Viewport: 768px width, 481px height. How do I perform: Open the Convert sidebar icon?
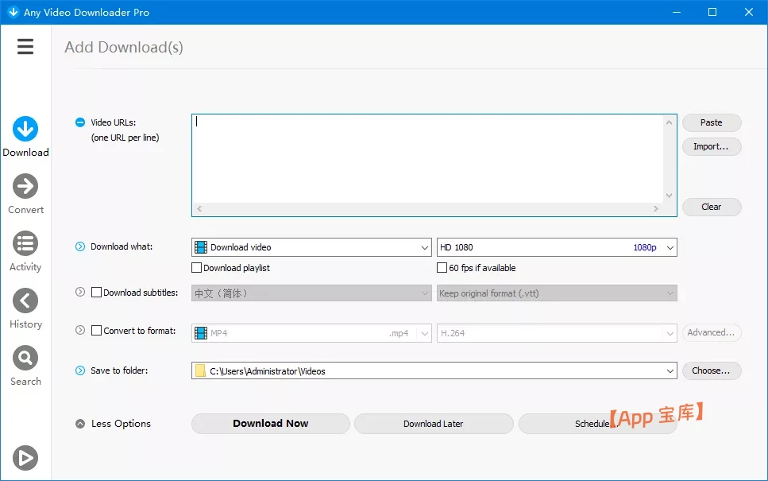coord(25,187)
